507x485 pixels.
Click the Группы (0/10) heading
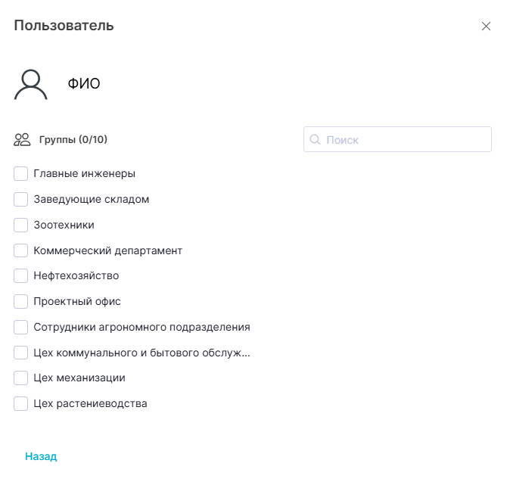(x=73, y=140)
